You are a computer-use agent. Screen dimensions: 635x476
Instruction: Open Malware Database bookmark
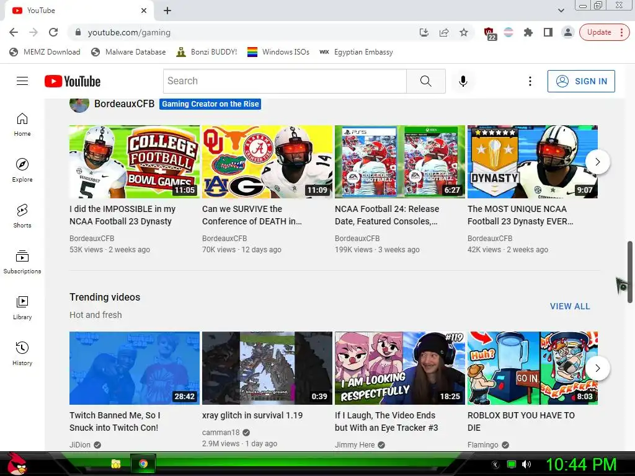pos(128,52)
